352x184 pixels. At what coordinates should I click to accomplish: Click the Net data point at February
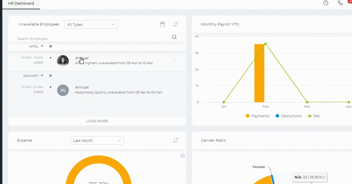point(265,44)
